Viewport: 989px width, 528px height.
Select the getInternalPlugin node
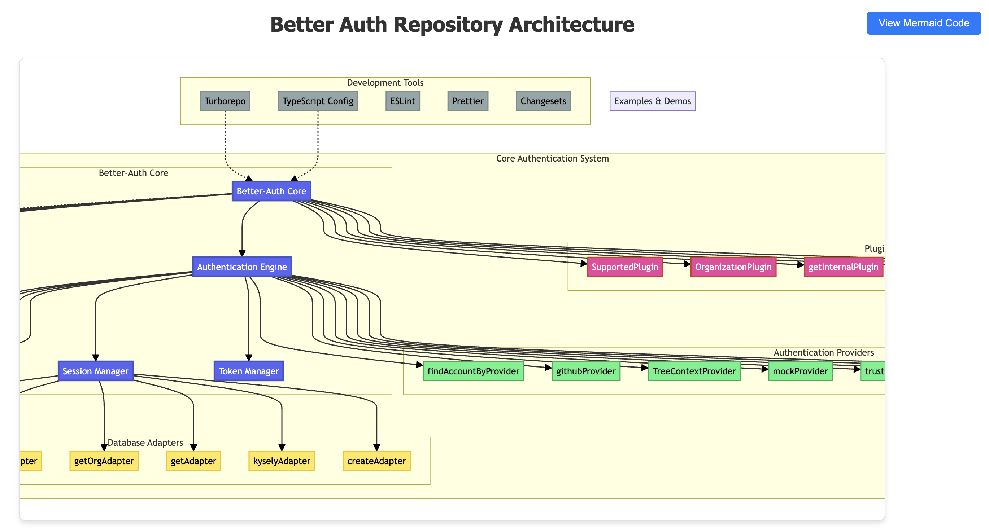pyautogui.click(x=843, y=267)
